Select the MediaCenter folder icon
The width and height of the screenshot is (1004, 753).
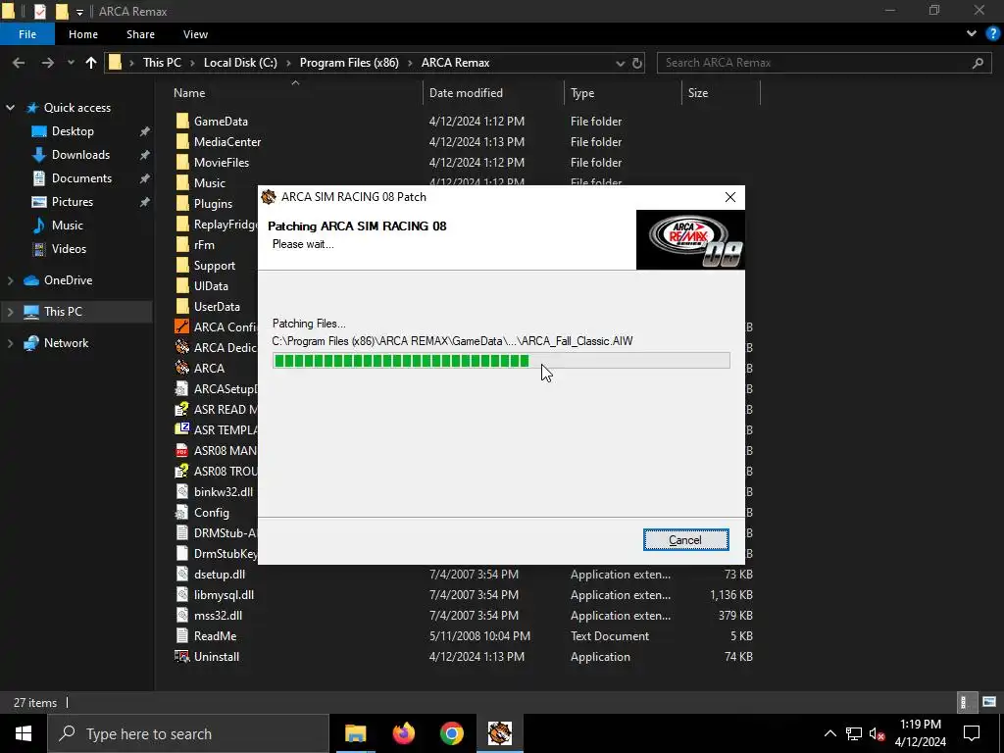182,141
